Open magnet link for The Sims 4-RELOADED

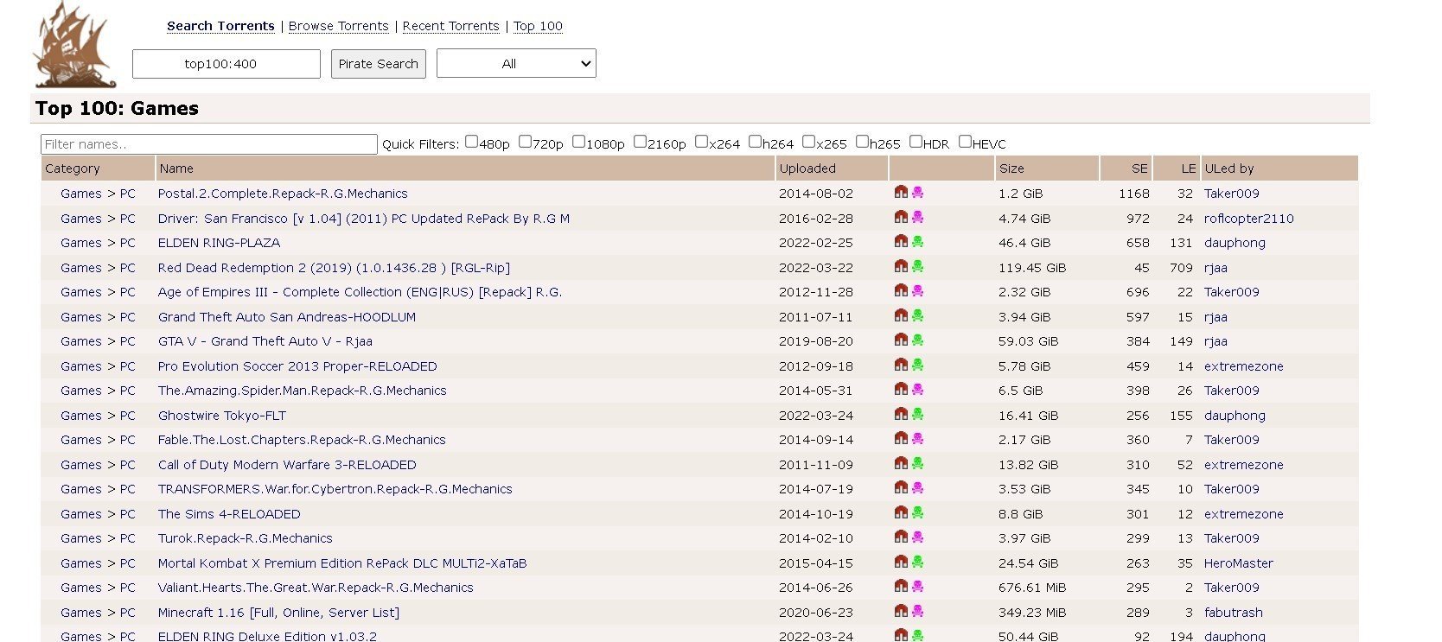click(x=901, y=512)
